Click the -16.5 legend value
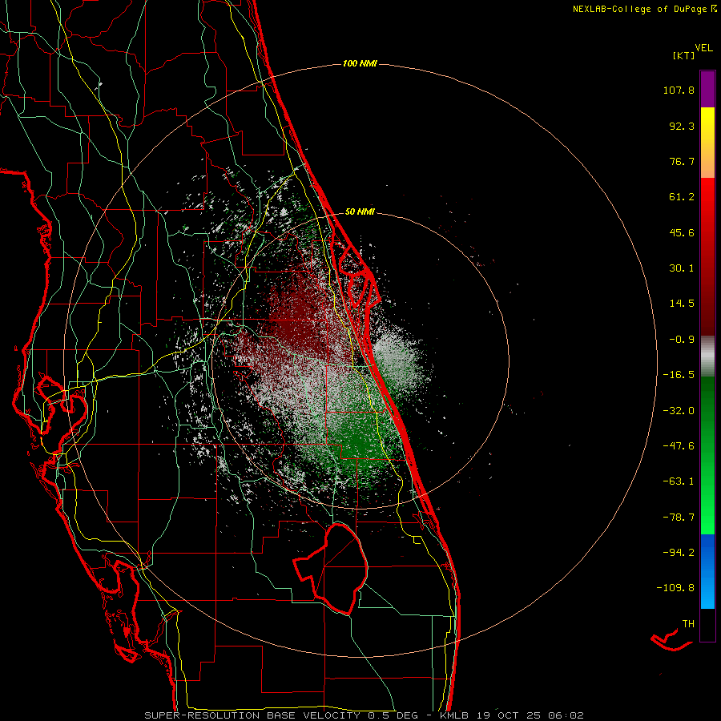 [679, 375]
